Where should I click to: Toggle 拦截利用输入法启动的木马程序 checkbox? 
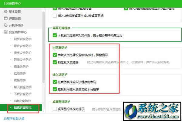(55, 89)
